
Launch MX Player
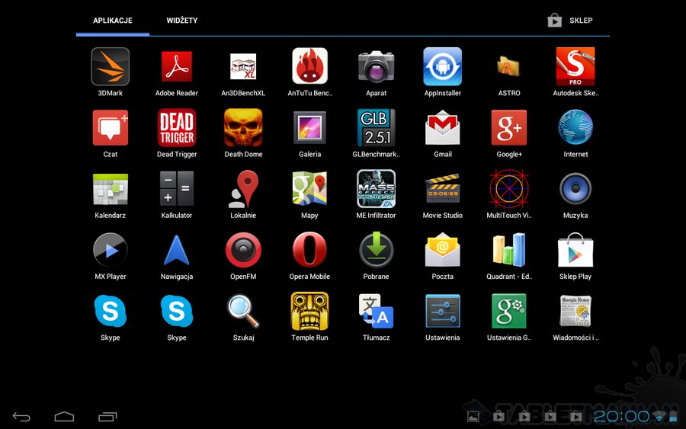(x=111, y=250)
